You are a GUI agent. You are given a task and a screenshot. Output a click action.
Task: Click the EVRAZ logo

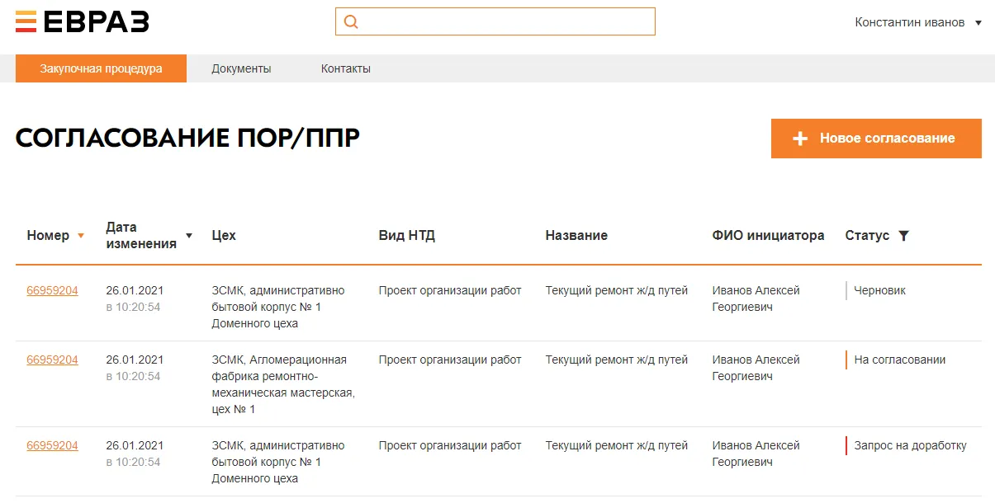click(82, 21)
